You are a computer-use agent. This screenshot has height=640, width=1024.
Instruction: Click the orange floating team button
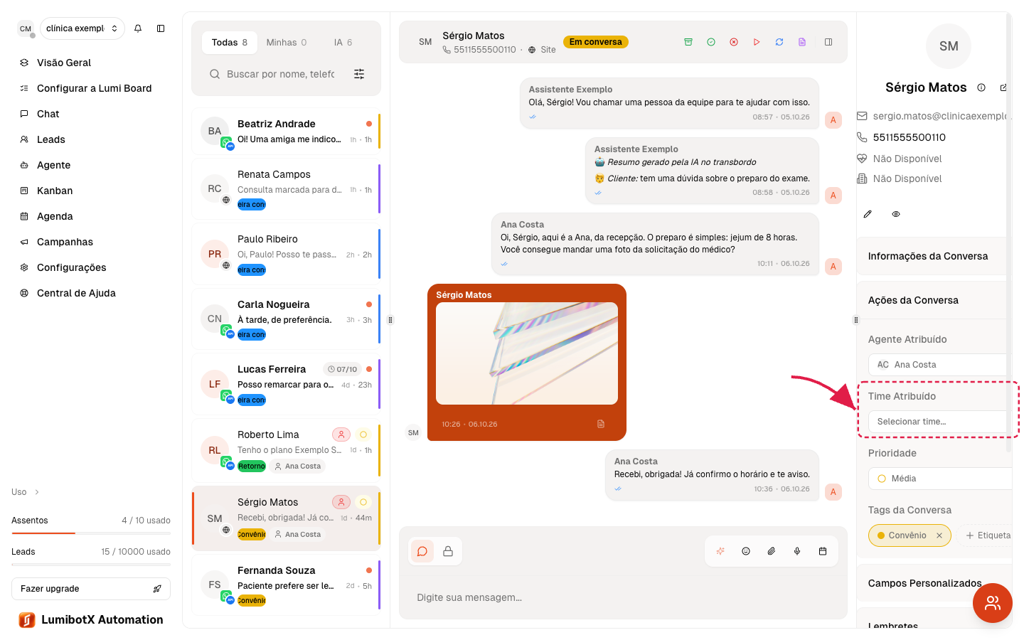point(993,603)
